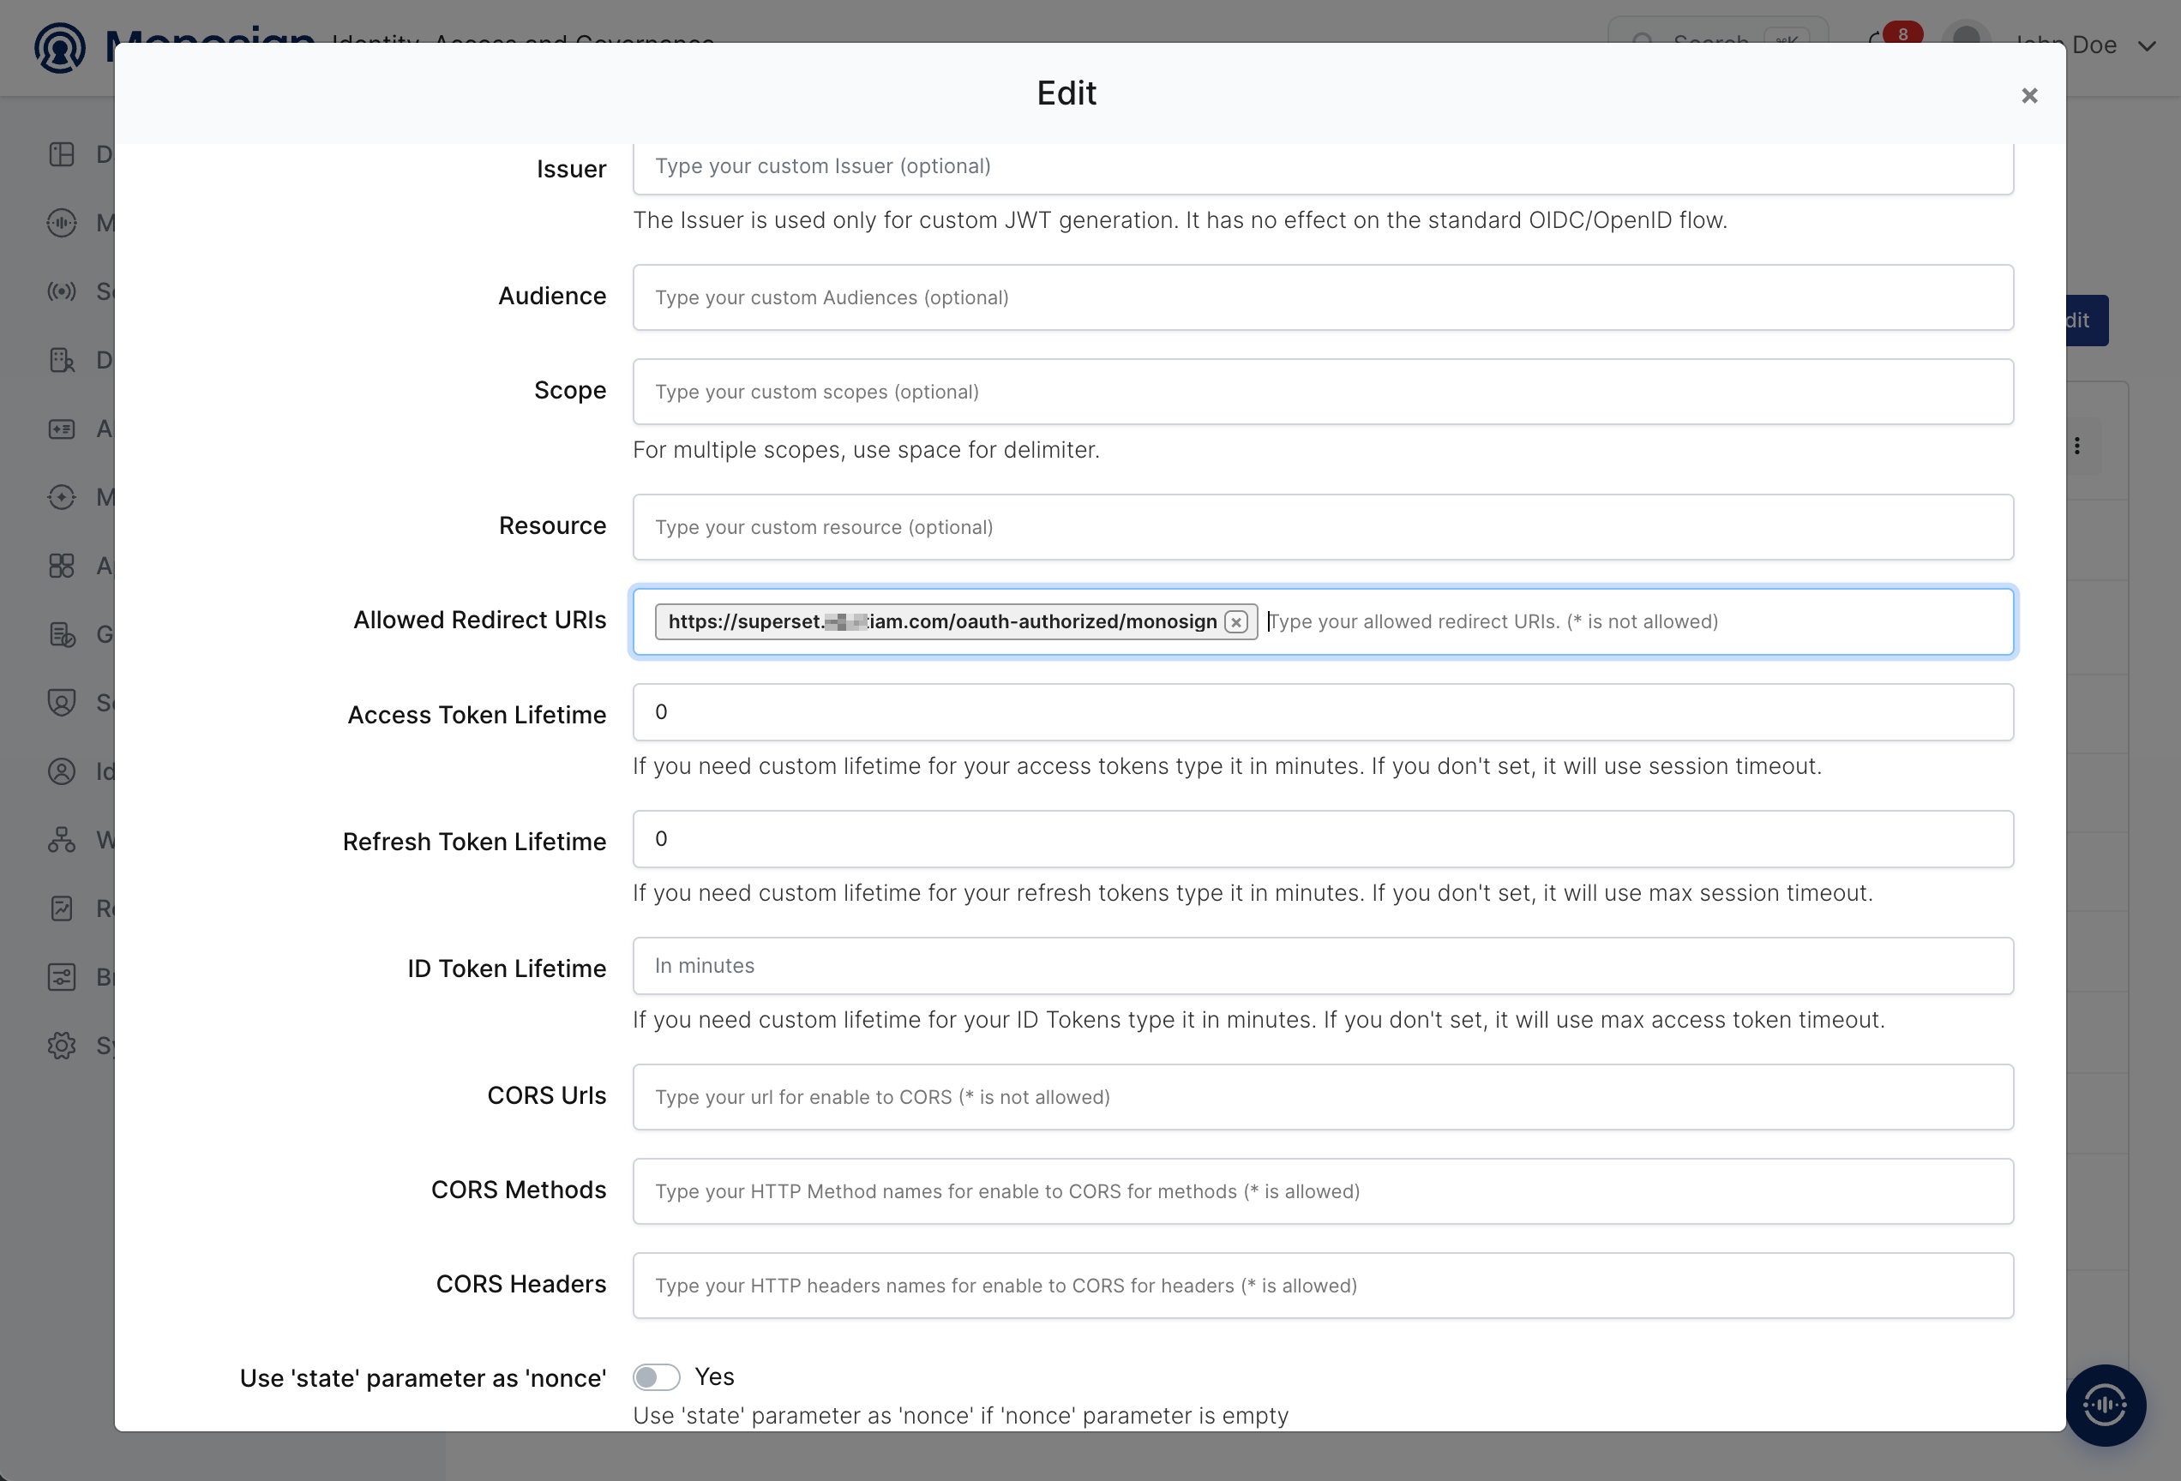The height and width of the screenshot is (1481, 2181).
Task: Click the CORS Methods input
Action: (1323, 1191)
